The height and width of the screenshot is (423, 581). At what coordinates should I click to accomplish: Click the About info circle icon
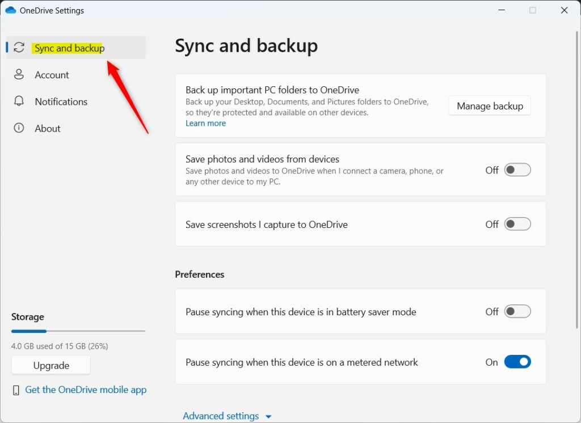pyautogui.click(x=19, y=128)
